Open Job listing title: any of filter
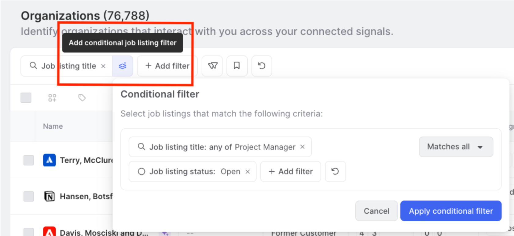Screen dimensions: 514x236 (216, 147)
